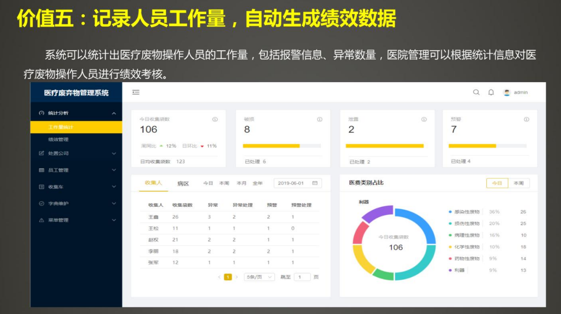
Task: Click page 1 pagination button
Action: [227, 277]
